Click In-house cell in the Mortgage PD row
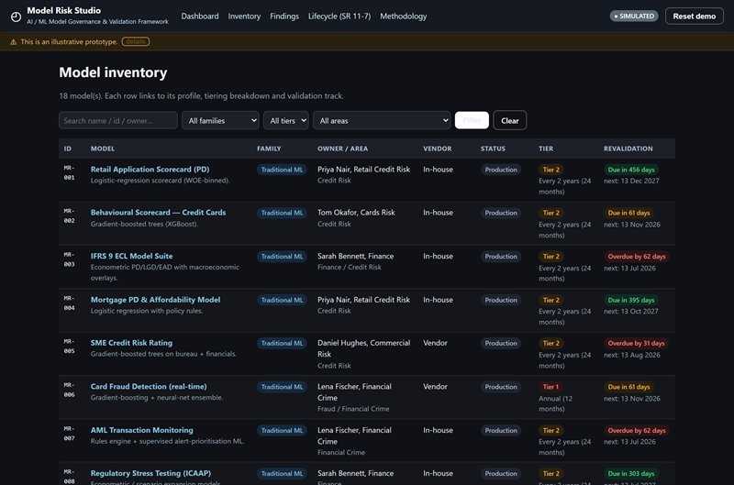Screen dimensions: 734x485 (439, 300)
